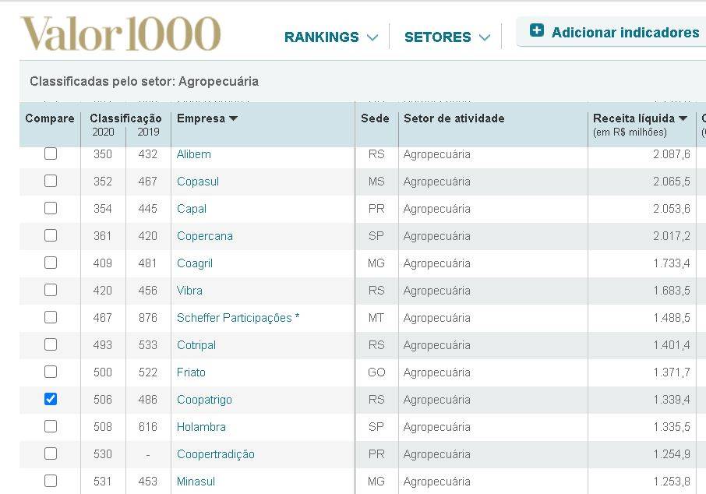706x494 pixels.
Task: Open the Vibra company page
Action: point(189,291)
